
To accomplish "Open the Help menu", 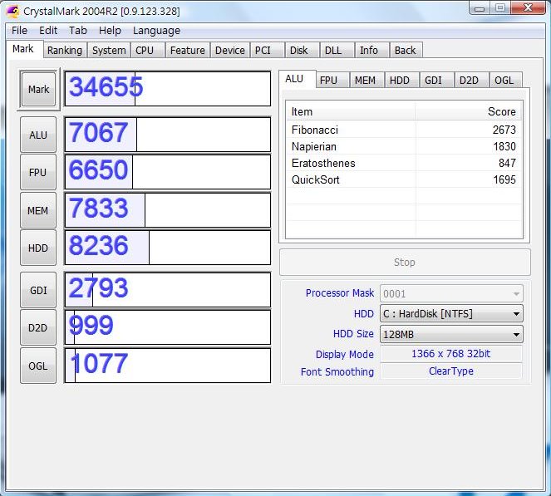I will [110, 31].
